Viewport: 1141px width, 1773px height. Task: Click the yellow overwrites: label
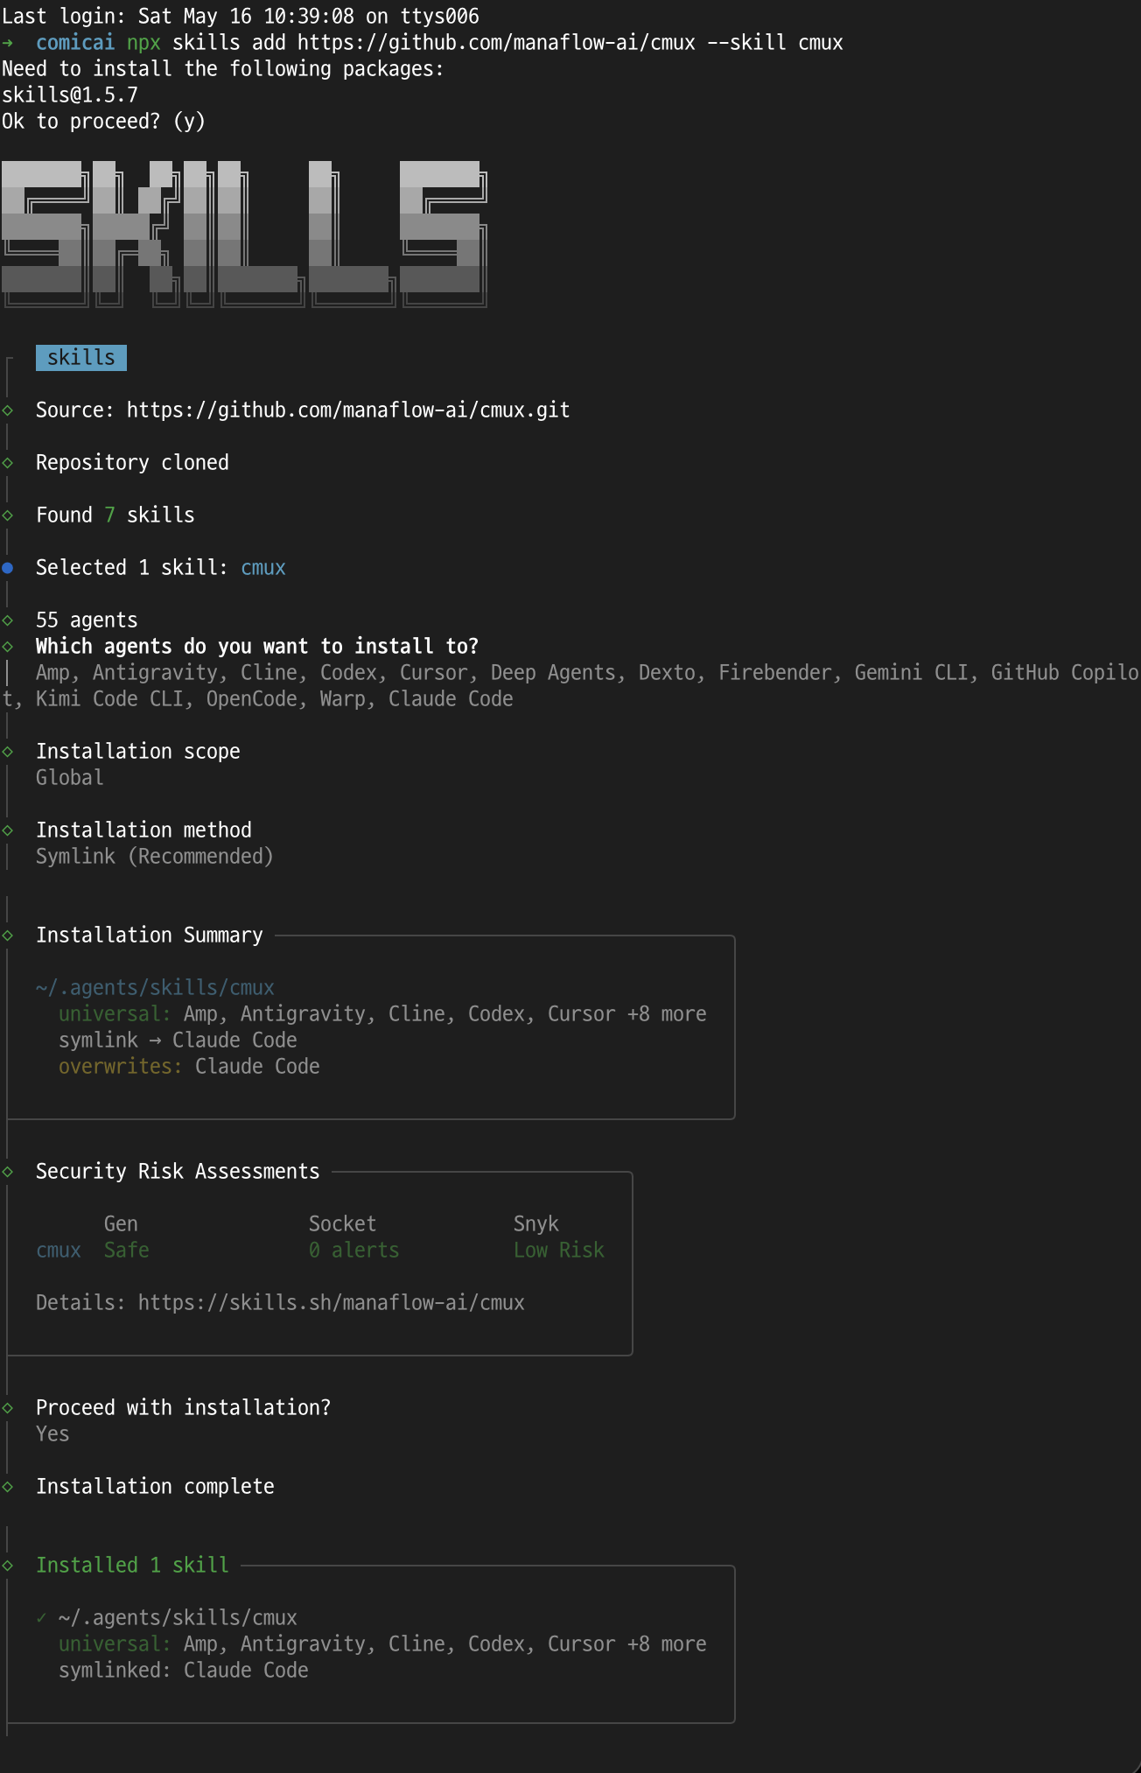pyautogui.click(x=121, y=1067)
